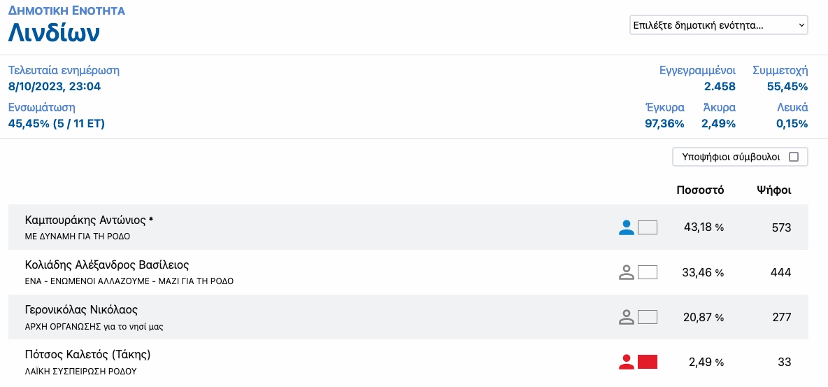Viewport: 828px width, 387px height.
Task: Click the grey person icon for Κολιάδης Αλέξανδρος
Action: [x=627, y=273]
